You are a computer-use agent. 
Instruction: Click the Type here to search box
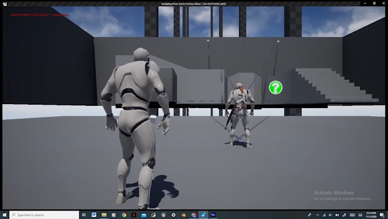(45, 215)
